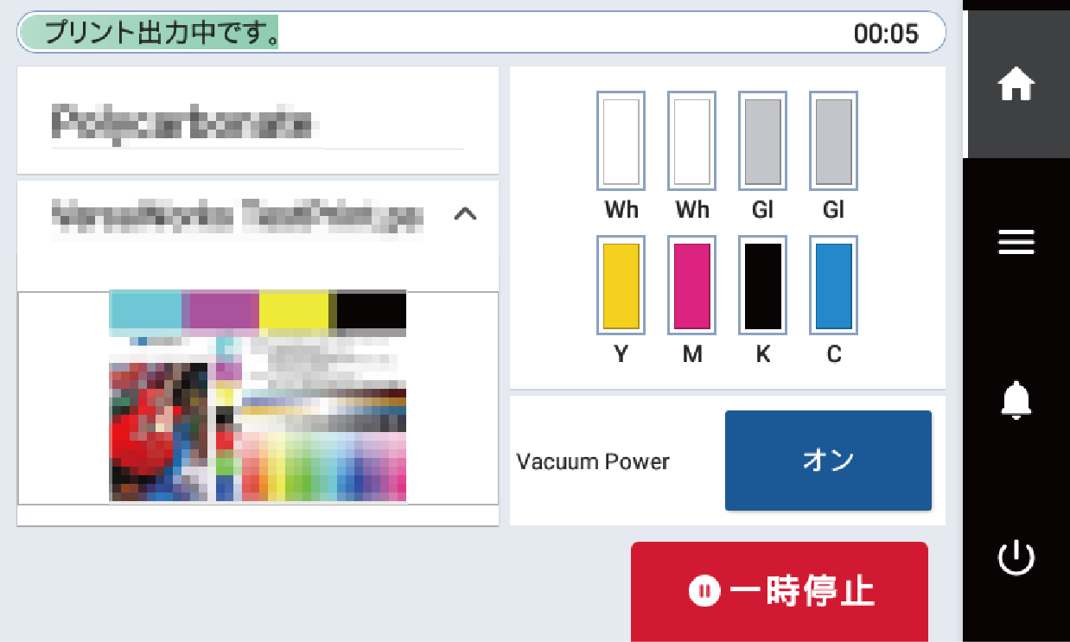Open the print job preview thumbnail
Image resolution: width=1070 pixels, height=642 pixels.
[x=257, y=397]
